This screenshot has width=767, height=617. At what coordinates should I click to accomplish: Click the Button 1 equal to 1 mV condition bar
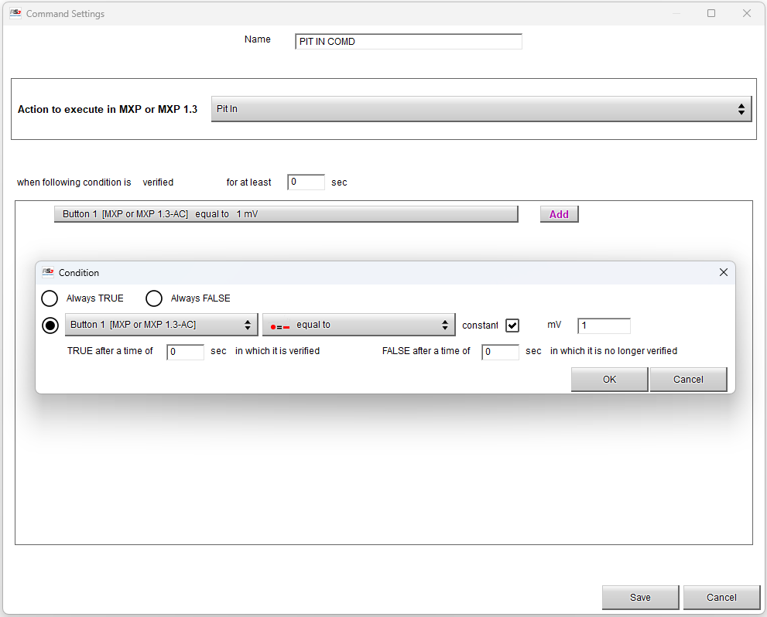(286, 214)
